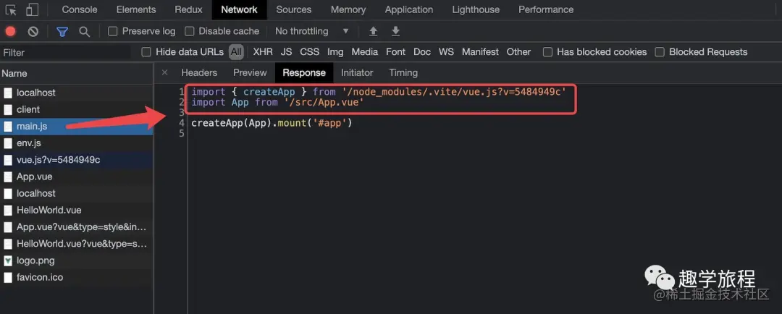Select the App.vue request
Viewport: 782px width, 314px height.
point(76,177)
